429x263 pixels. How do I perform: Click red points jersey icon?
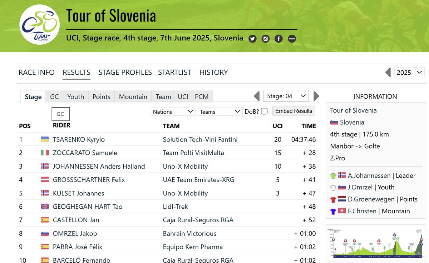pos(333,199)
